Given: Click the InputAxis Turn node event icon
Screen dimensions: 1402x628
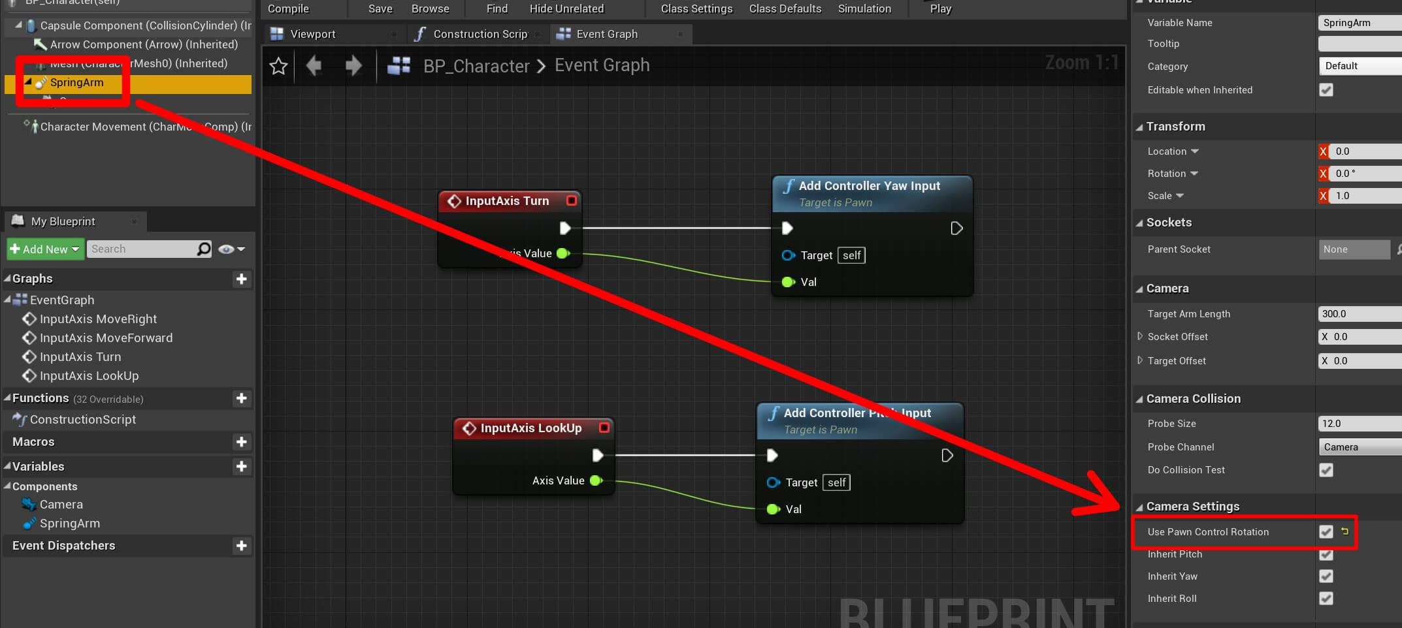Looking at the screenshot, I should click(x=454, y=201).
